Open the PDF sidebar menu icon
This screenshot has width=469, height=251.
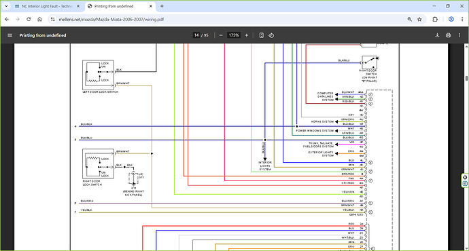click(10, 35)
